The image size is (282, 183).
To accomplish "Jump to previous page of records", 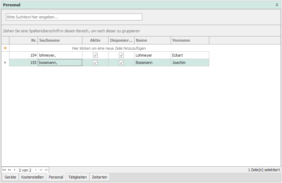I will tap(9, 170).
